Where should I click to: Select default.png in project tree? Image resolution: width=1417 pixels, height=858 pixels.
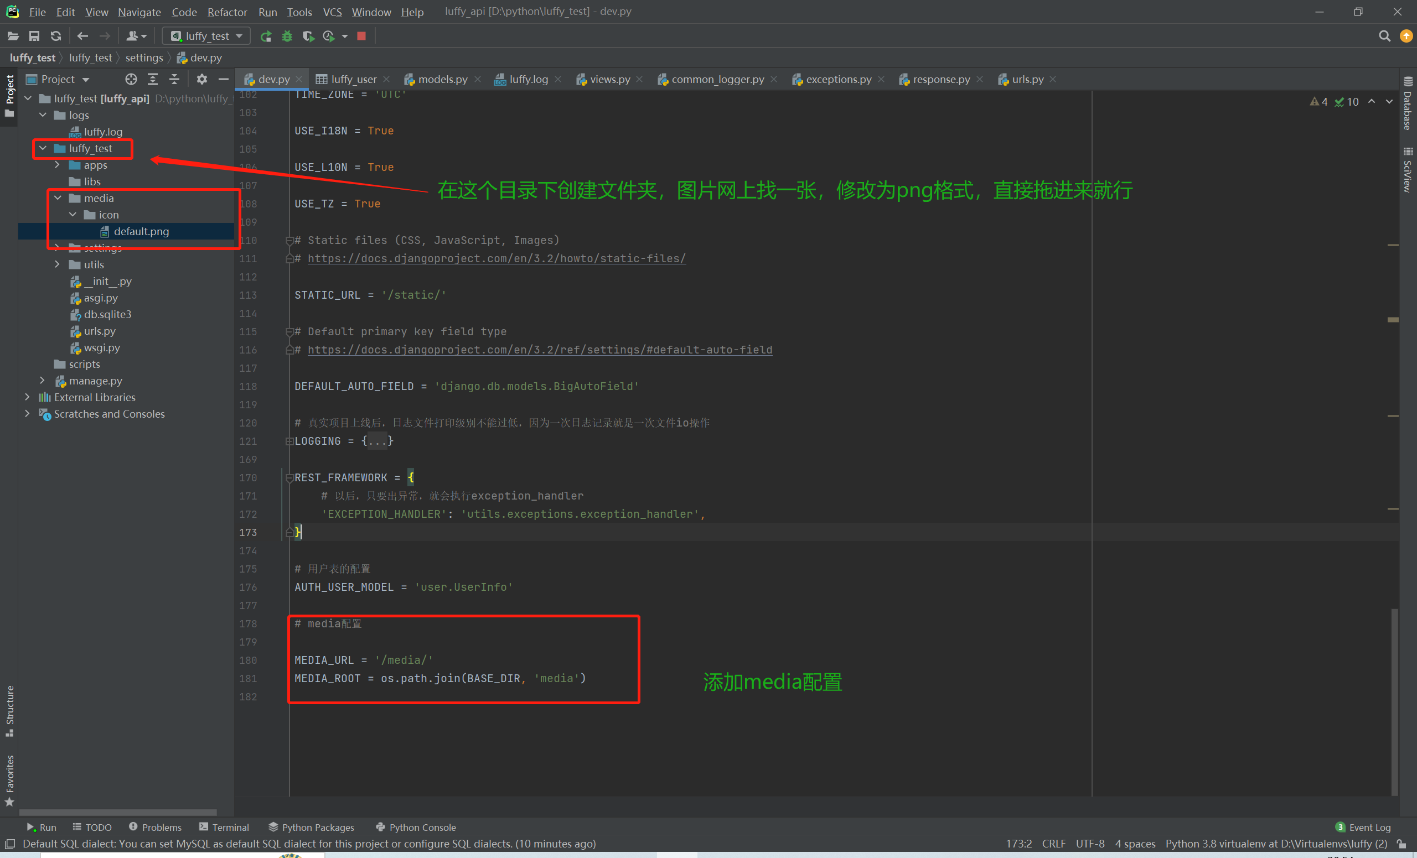coord(141,231)
